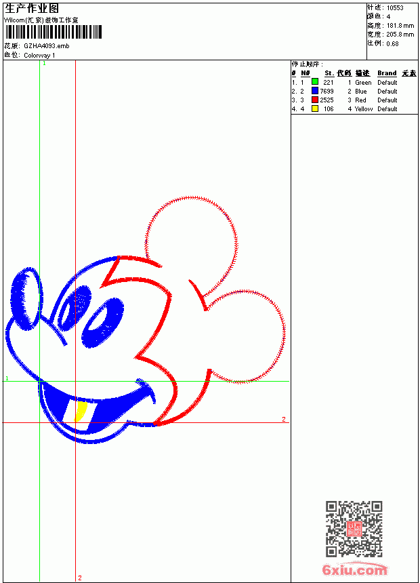Screen dimensions: 420x583
Task: Click the yellow color swatch in stop sequence
Action: (x=315, y=108)
